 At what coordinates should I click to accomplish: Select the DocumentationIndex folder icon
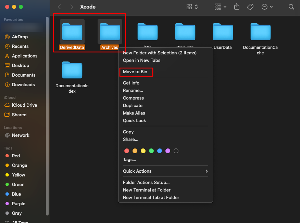(x=72, y=70)
